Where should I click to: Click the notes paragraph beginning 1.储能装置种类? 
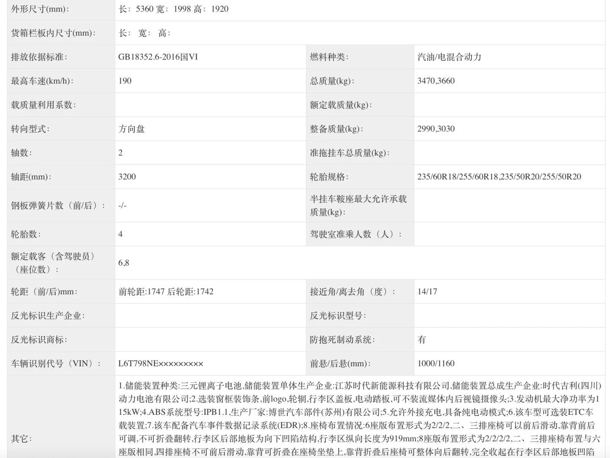(x=360, y=419)
